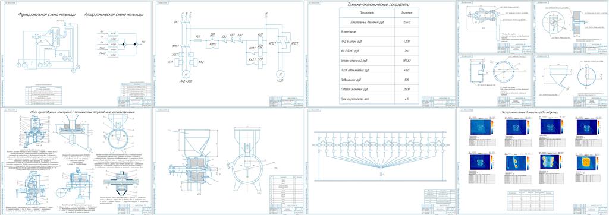Viewport: 609px width, 215px height.
Task: Click the fan-shaped wiring diagram's central convergence node
Action: click(381, 167)
